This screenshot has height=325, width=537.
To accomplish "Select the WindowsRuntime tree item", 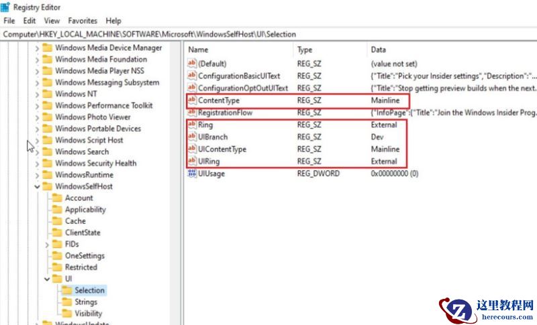I will point(85,175).
